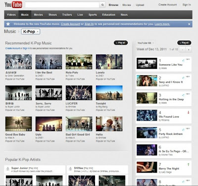This screenshot has height=186, width=198.
Task: Open the Videos tab
Action: pos(11,15)
